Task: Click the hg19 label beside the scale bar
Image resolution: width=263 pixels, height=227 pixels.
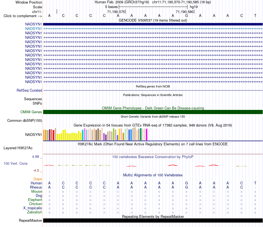Action: [x=194, y=7]
